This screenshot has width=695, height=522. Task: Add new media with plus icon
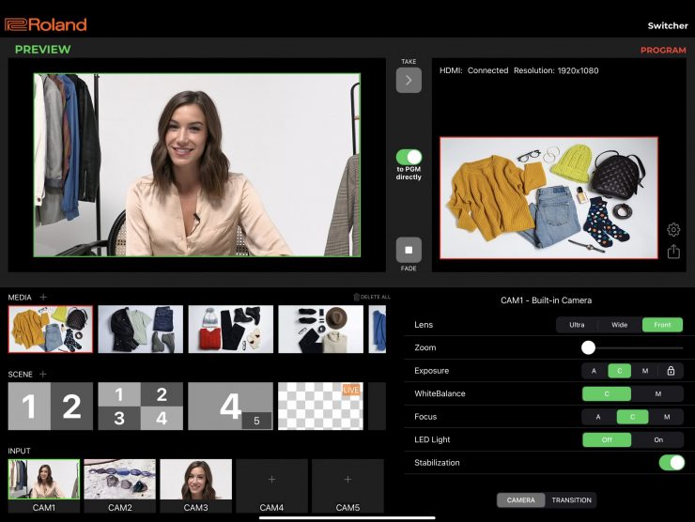pyautogui.click(x=43, y=297)
